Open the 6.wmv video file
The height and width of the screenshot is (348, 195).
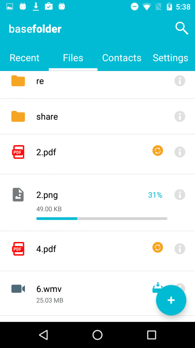point(49,289)
